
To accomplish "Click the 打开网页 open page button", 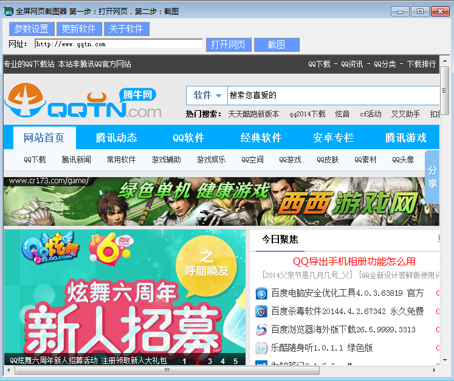I will (x=229, y=44).
